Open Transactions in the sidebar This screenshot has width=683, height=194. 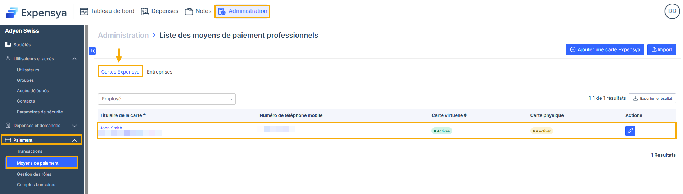[30, 151]
